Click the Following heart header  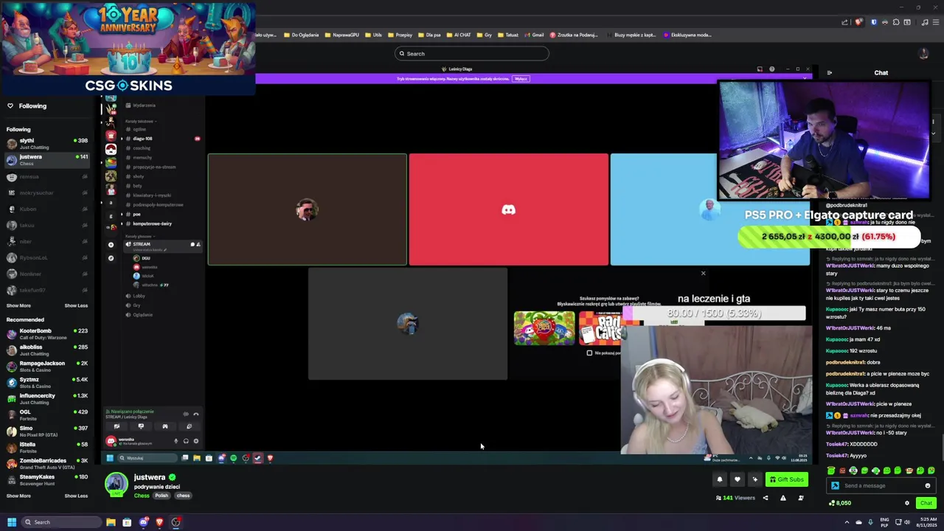coord(27,106)
